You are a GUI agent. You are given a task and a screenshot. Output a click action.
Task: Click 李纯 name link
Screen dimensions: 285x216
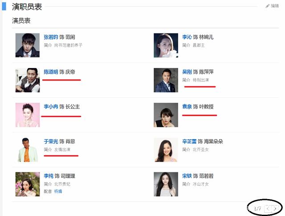tap(48, 176)
